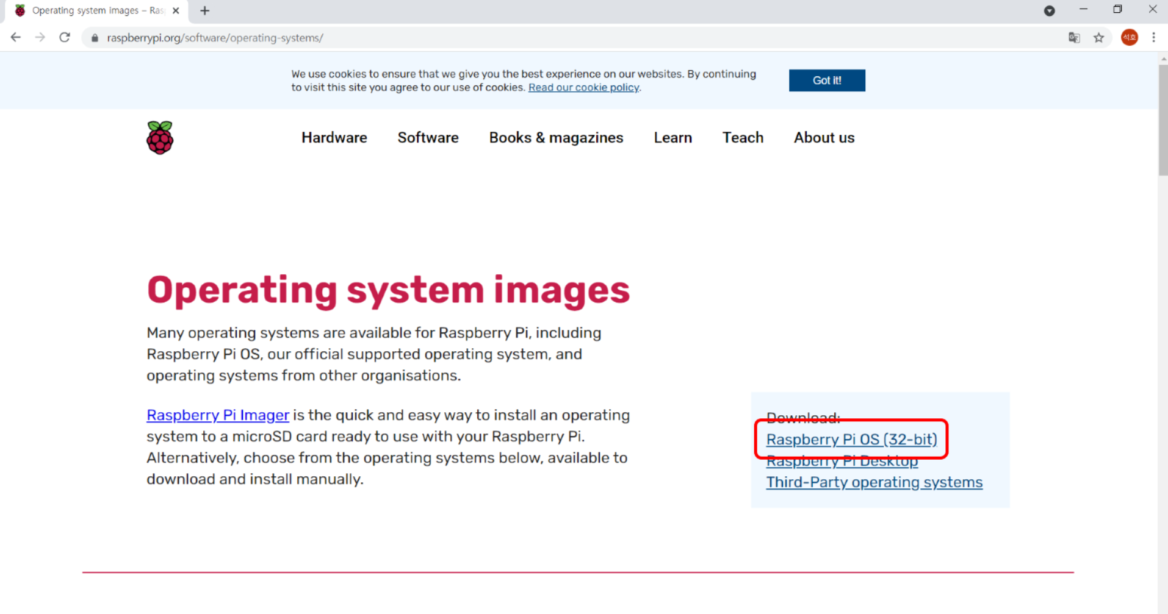Accept cookies with Got it! button
This screenshot has width=1168, height=614.
[x=827, y=80]
